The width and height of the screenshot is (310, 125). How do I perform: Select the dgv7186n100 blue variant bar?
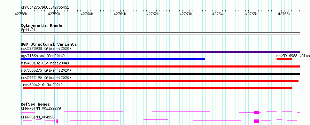[113, 59]
